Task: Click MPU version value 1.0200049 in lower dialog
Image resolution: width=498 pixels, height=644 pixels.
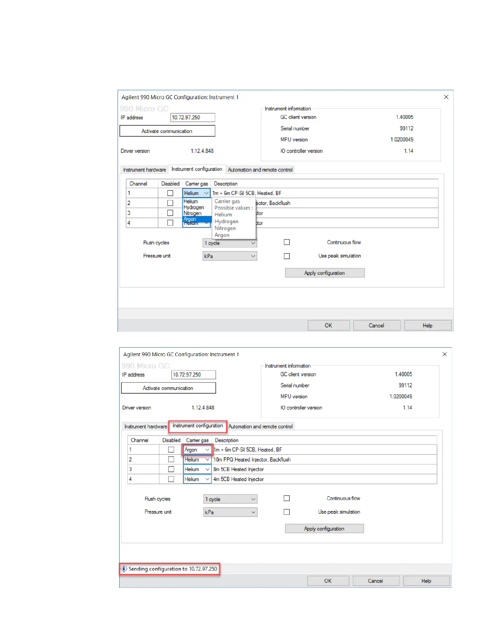Action: 401,396
